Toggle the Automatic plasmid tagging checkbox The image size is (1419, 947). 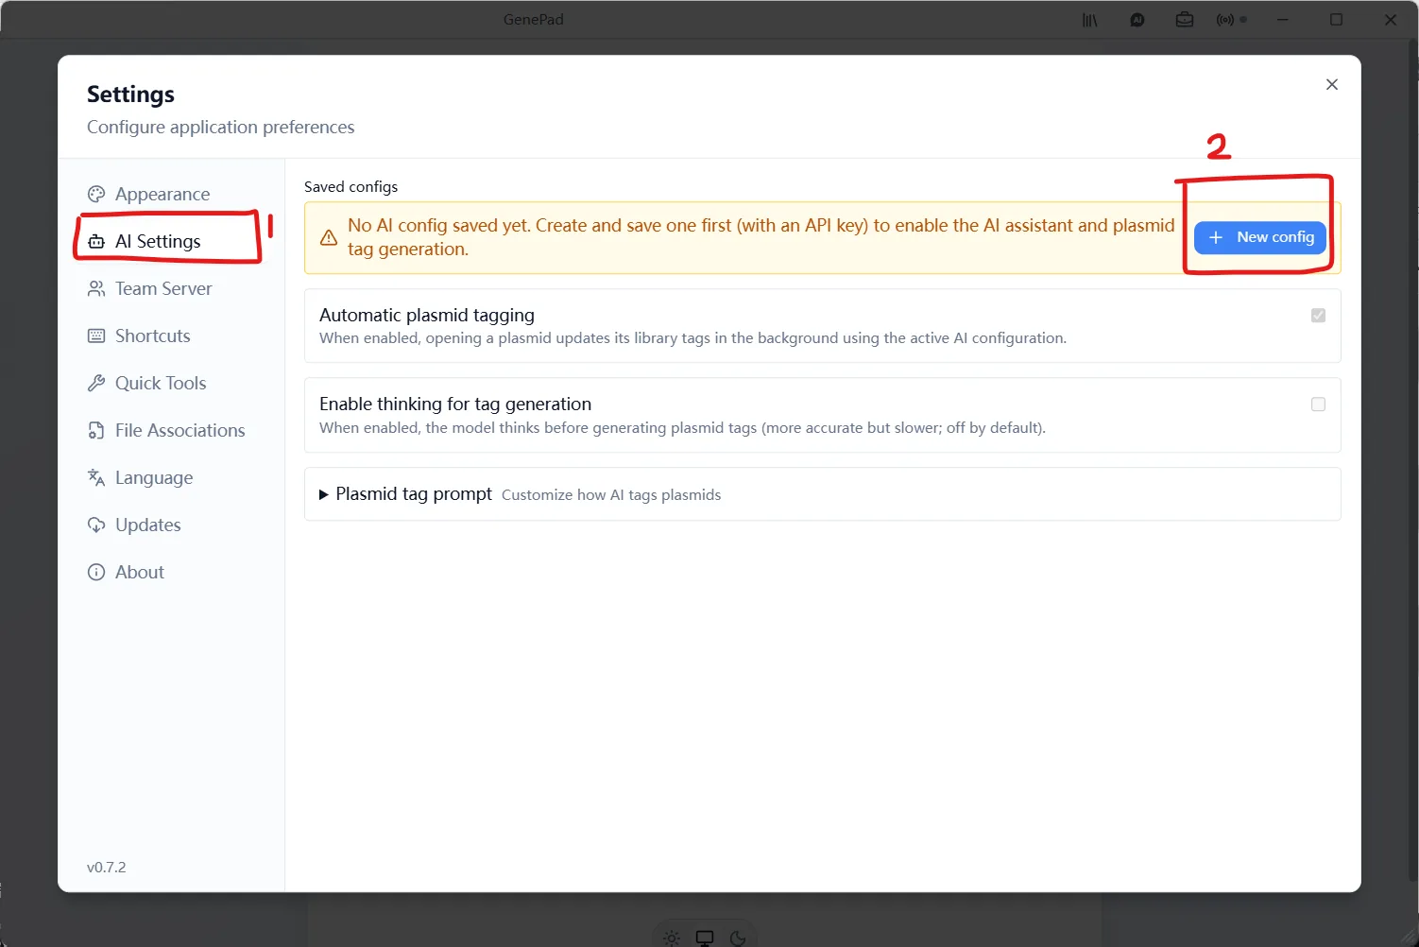[x=1318, y=316]
